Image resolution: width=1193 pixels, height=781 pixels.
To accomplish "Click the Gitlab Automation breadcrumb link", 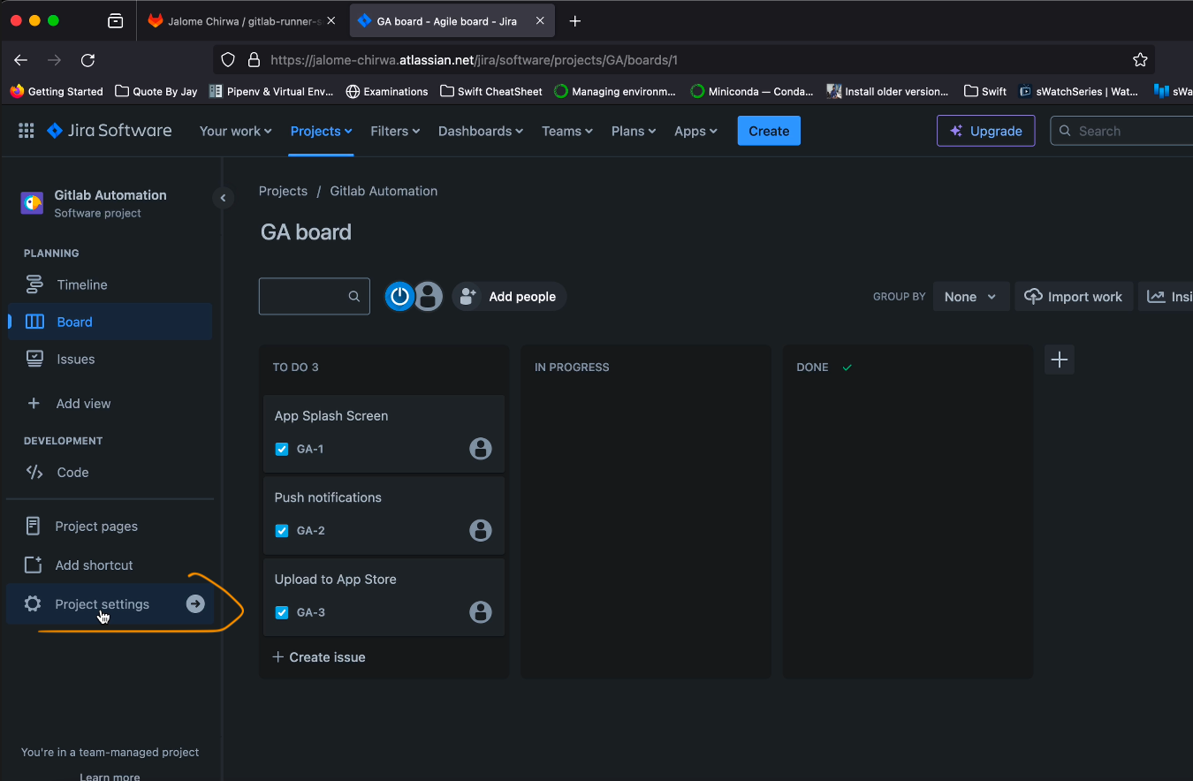I will [384, 191].
